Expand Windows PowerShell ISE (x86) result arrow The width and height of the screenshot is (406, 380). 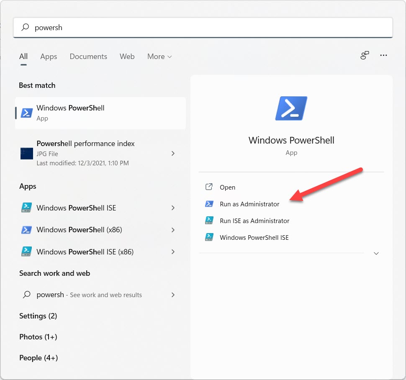(173, 252)
